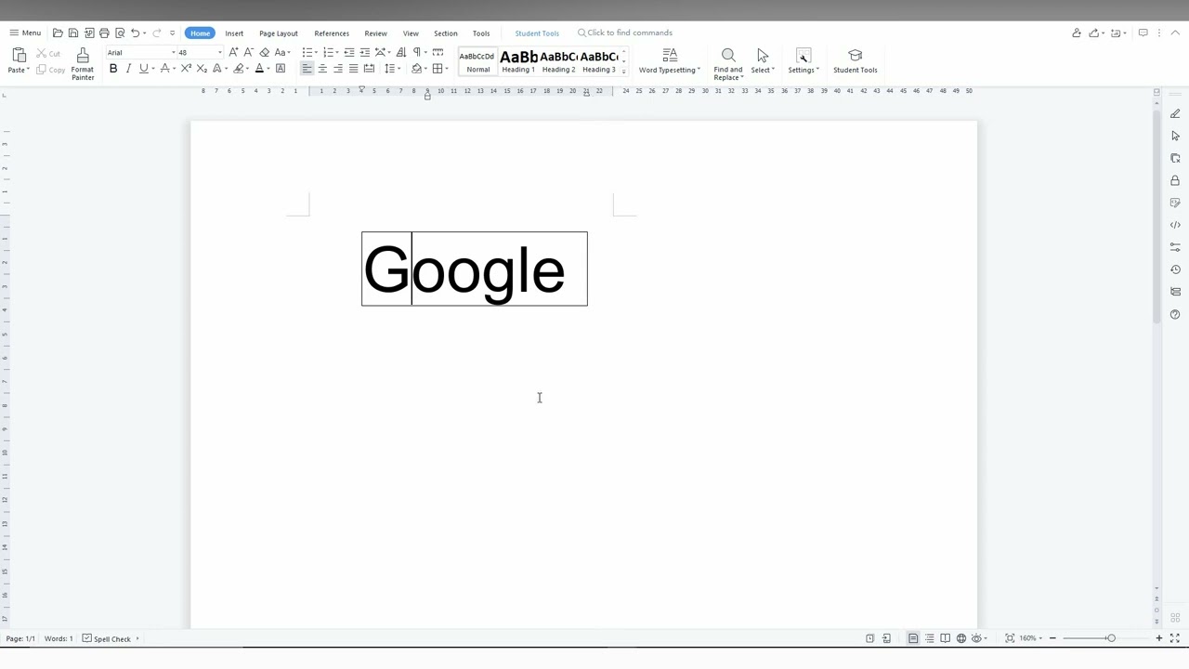The height and width of the screenshot is (669, 1189).
Task: Open the font name Arial dropdown
Action: pyautogui.click(x=173, y=53)
